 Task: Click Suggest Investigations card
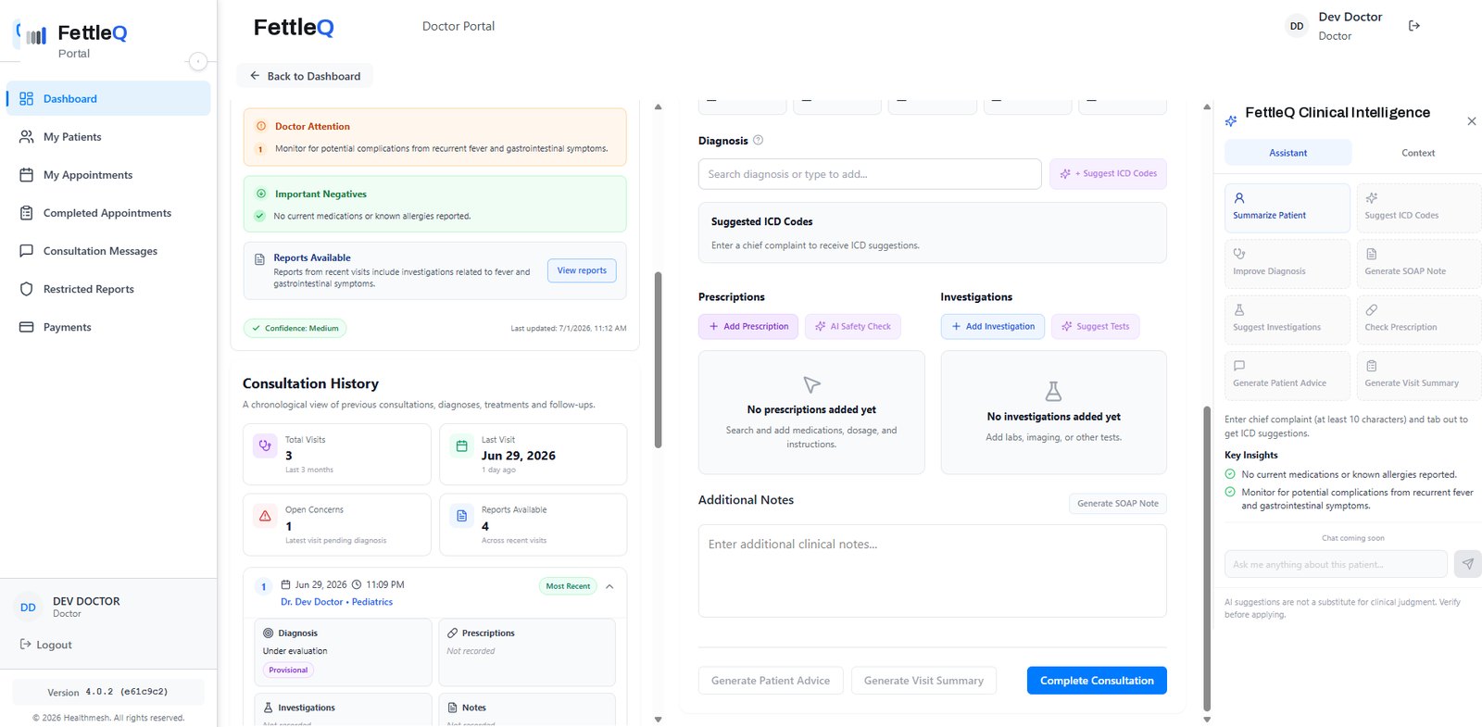(x=1287, y=320)
